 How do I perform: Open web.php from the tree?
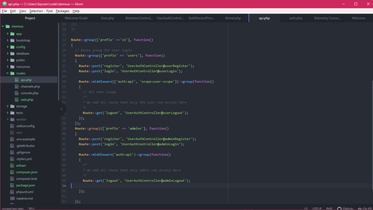(27, 100)
